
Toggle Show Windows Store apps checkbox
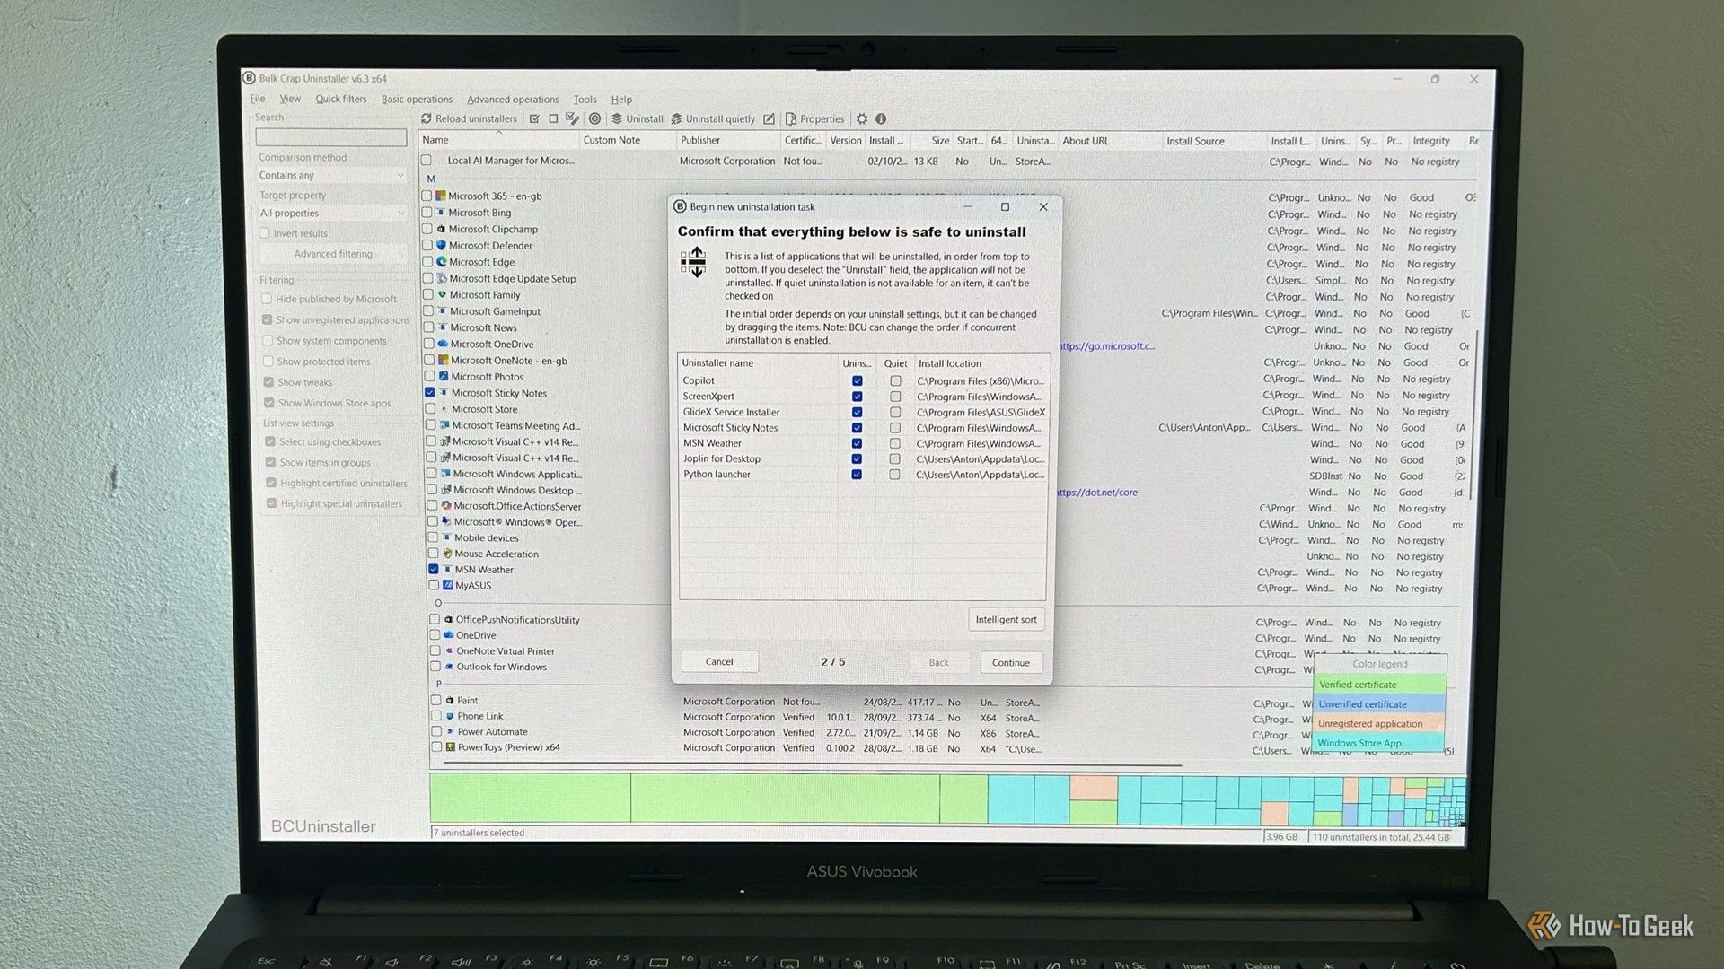[269, 403]
